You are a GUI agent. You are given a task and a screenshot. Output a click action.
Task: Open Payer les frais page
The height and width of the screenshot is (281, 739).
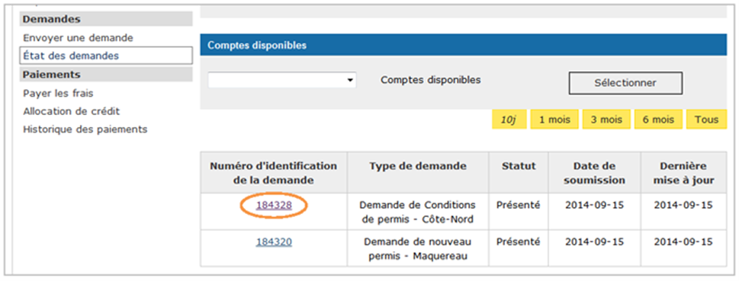[x=58, y=93]
